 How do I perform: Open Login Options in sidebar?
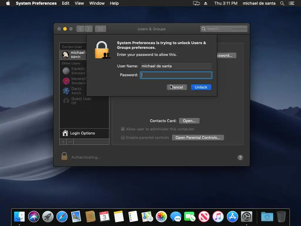tap(84, 133)
